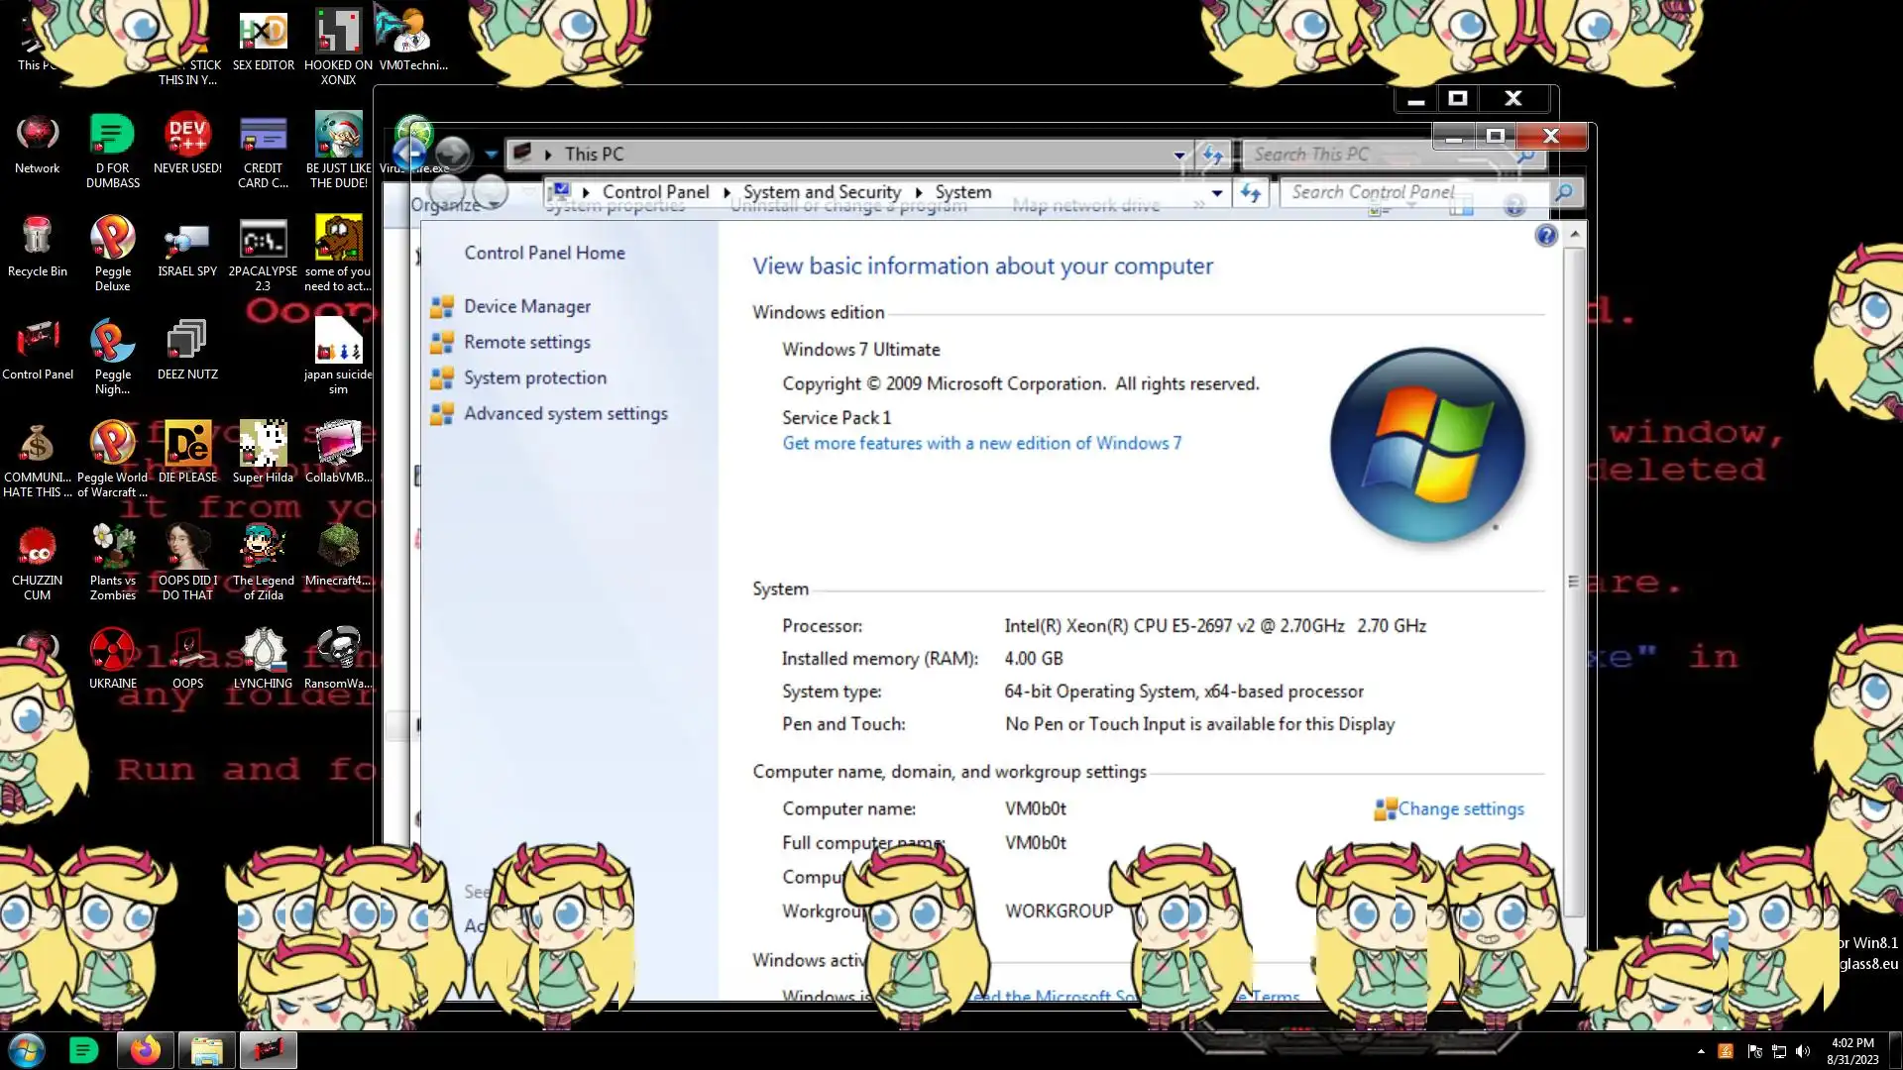Open Device Manager in the sidebar
This screenshot has width=1903, height=1070.
[526, 307]
